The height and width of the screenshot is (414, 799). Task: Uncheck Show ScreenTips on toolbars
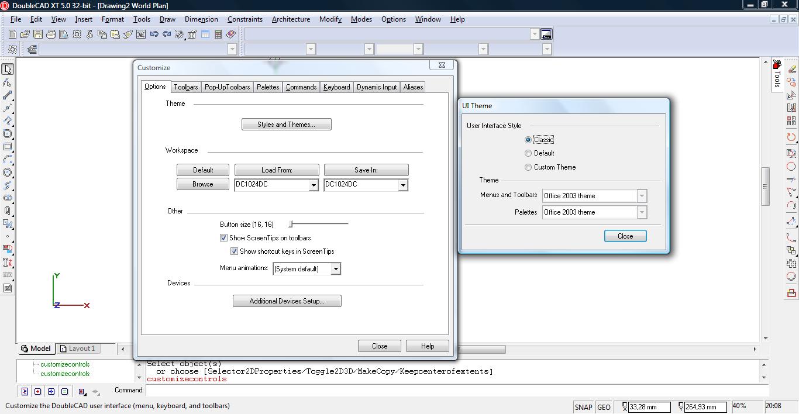tap(223, 238)
